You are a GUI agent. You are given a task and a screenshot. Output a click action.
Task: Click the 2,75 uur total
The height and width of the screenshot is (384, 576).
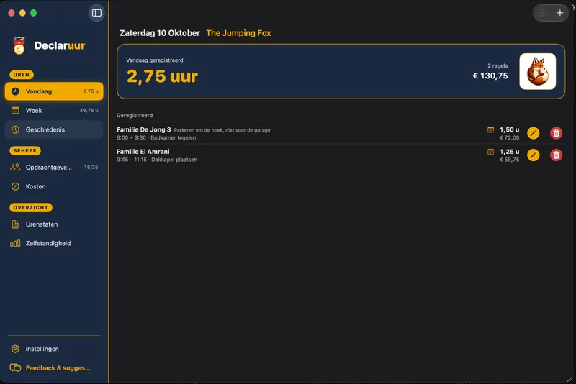click(162, 77)
